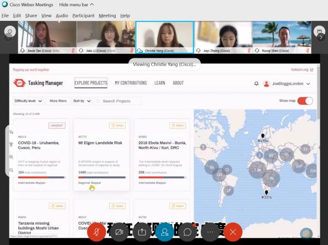Select Jiayi Zhong's video thumbnail

point(223,37)
